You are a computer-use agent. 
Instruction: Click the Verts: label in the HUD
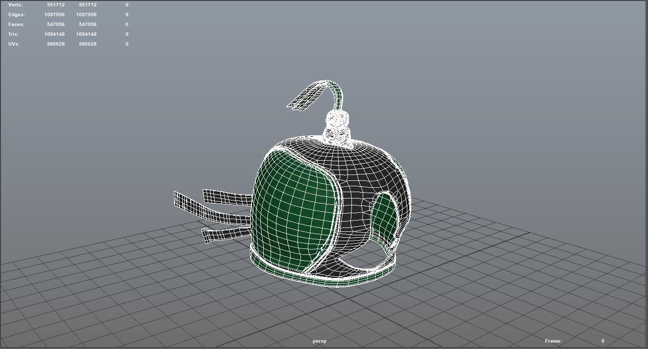point(15,5)
